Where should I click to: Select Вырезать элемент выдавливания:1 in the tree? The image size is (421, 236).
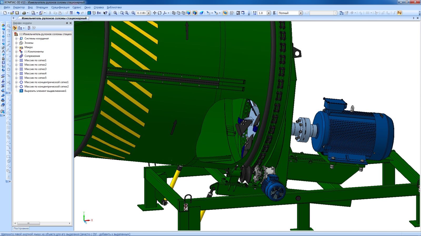tap(45, 91)
